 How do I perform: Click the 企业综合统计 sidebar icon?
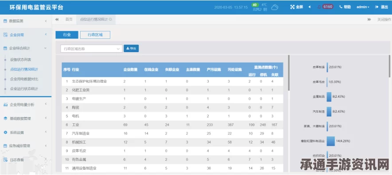(5, 48)
